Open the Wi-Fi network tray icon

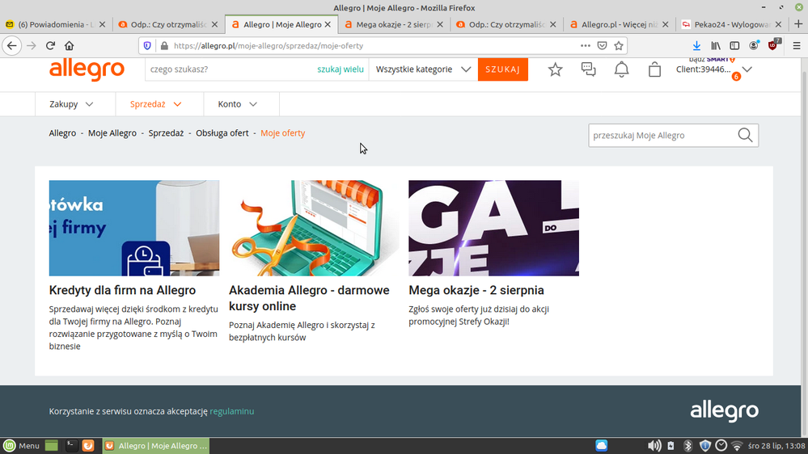point(737,446)
